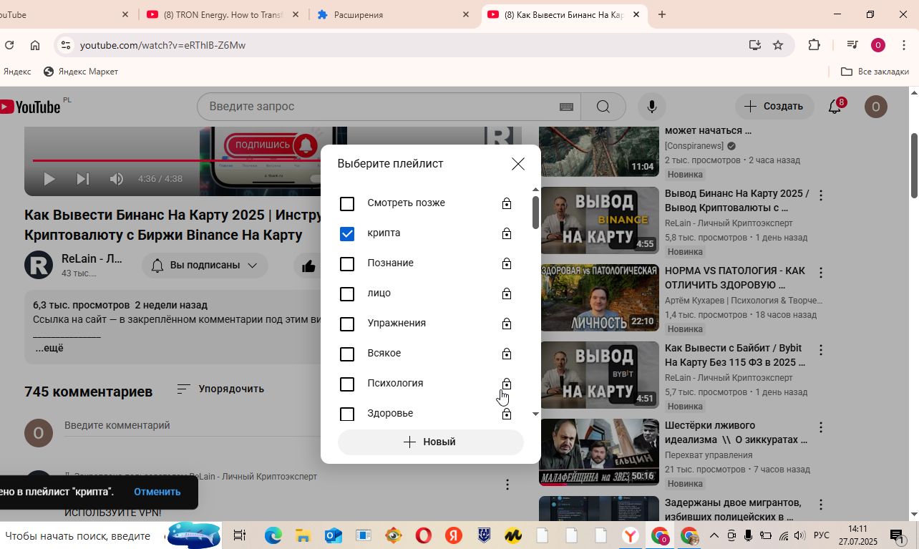
Task: Click the 'Создать' button
Action: pos(774,107)
